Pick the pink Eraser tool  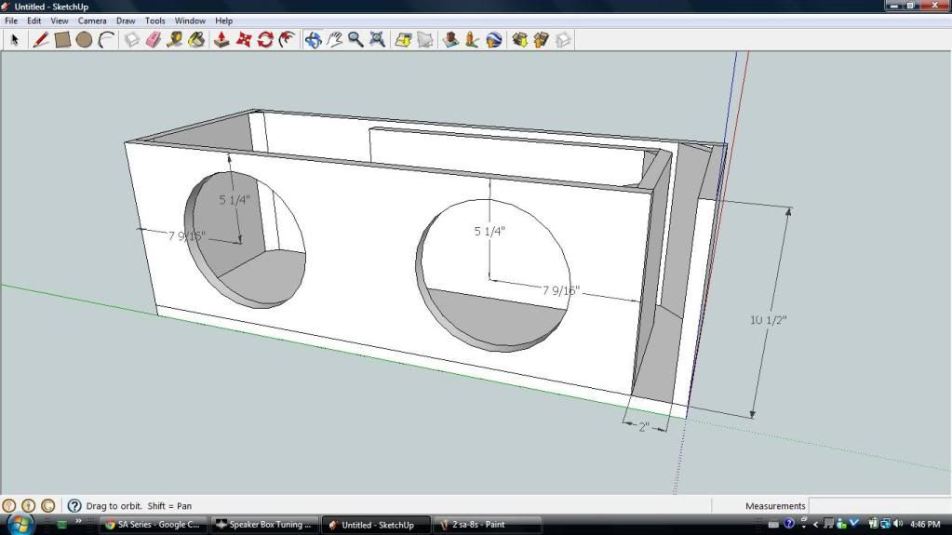coord(154,40)
